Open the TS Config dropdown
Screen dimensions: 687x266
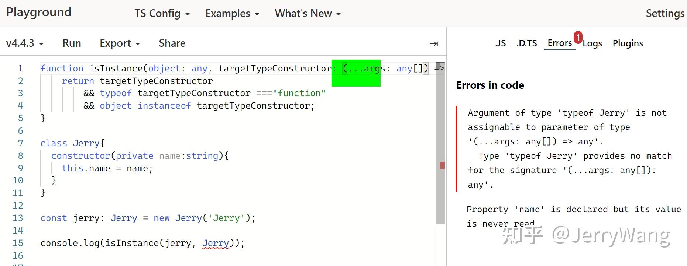(162, 14)
